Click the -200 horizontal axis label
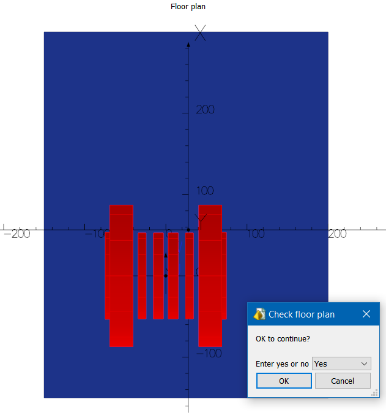Screen dimensions: 386x415 (17, 234)
